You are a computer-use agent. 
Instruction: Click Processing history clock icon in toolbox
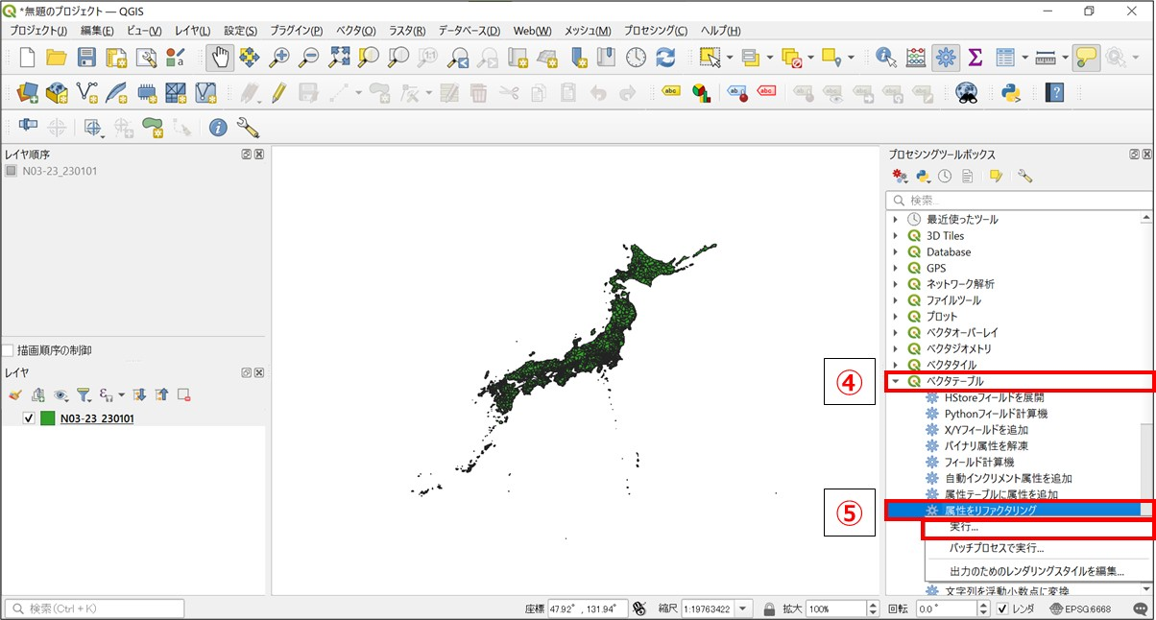[946, 177]
